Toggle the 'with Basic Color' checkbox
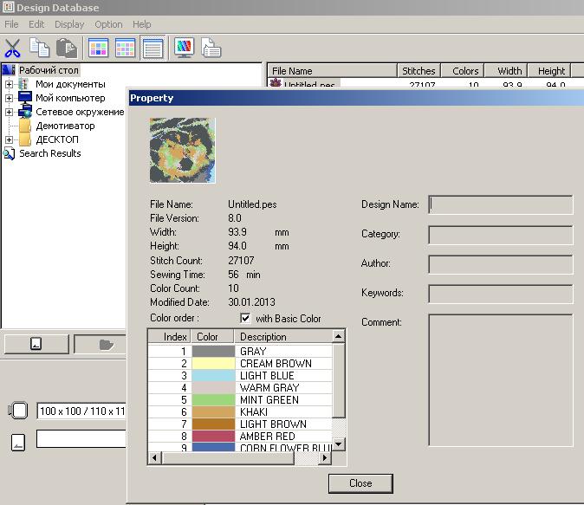The image size is (584, 505). pyautogui.click(x=245, y=318)
